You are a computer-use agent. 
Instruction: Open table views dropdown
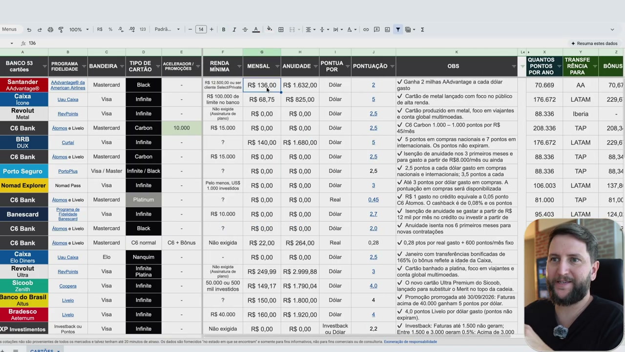point(409,29)
